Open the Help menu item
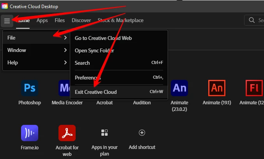Viewport: 264px width, 159px height. coord(36,62)
